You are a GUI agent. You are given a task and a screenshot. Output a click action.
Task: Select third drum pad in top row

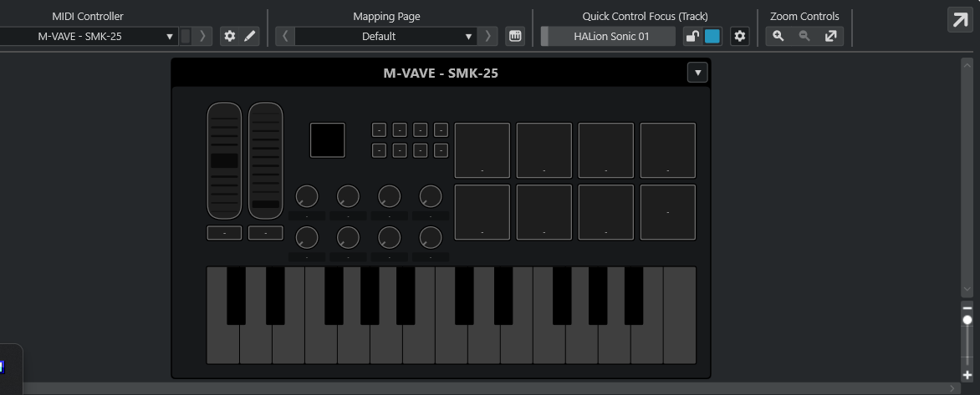[605, 150]
